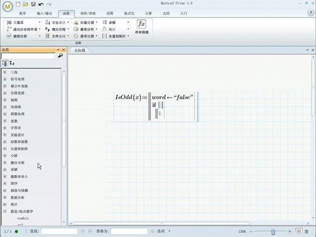
Task: Select the combin function in the tree
Action: coord(23,218)
